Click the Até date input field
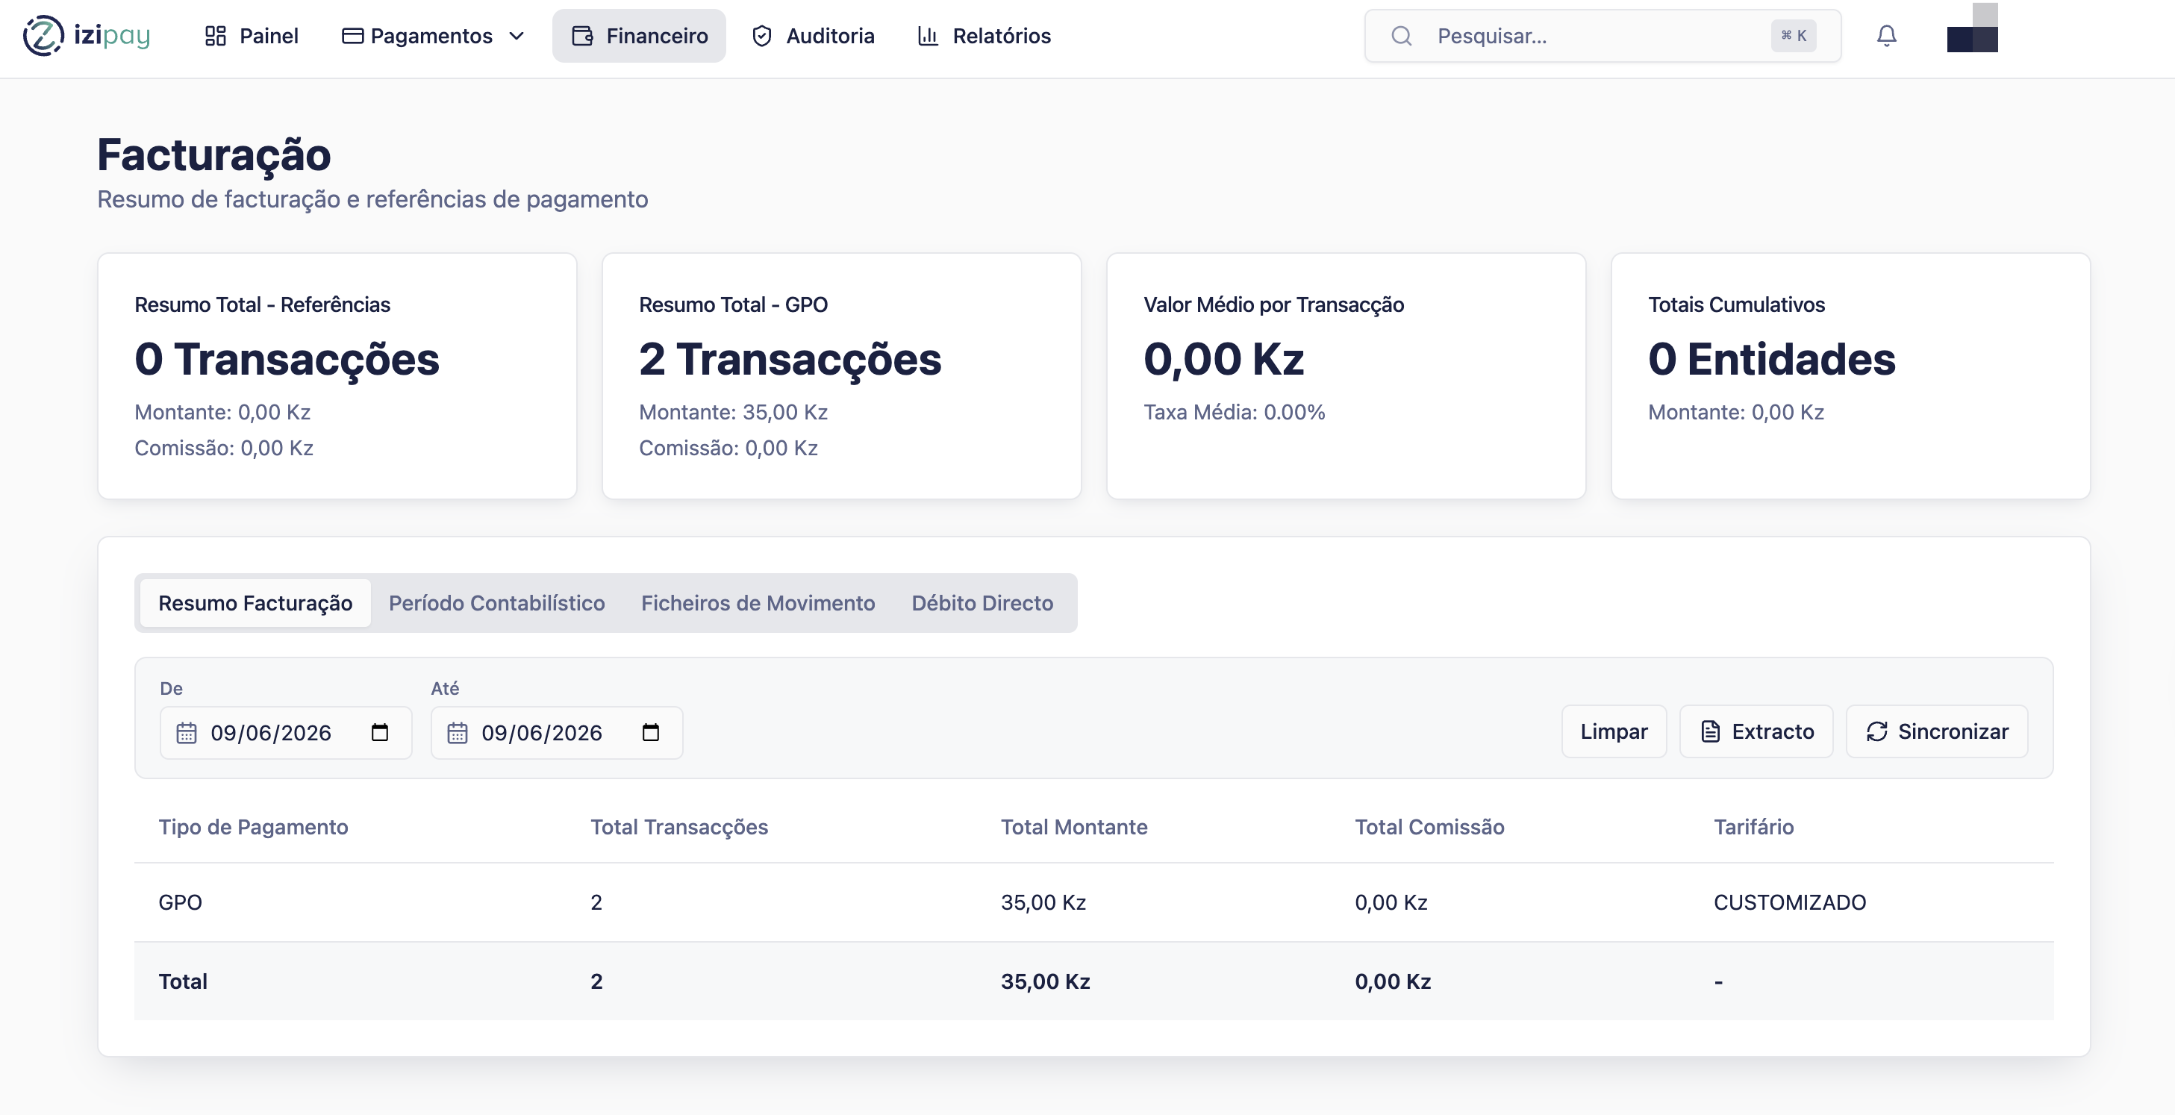2175x1115 pixels. pos(556,733)
